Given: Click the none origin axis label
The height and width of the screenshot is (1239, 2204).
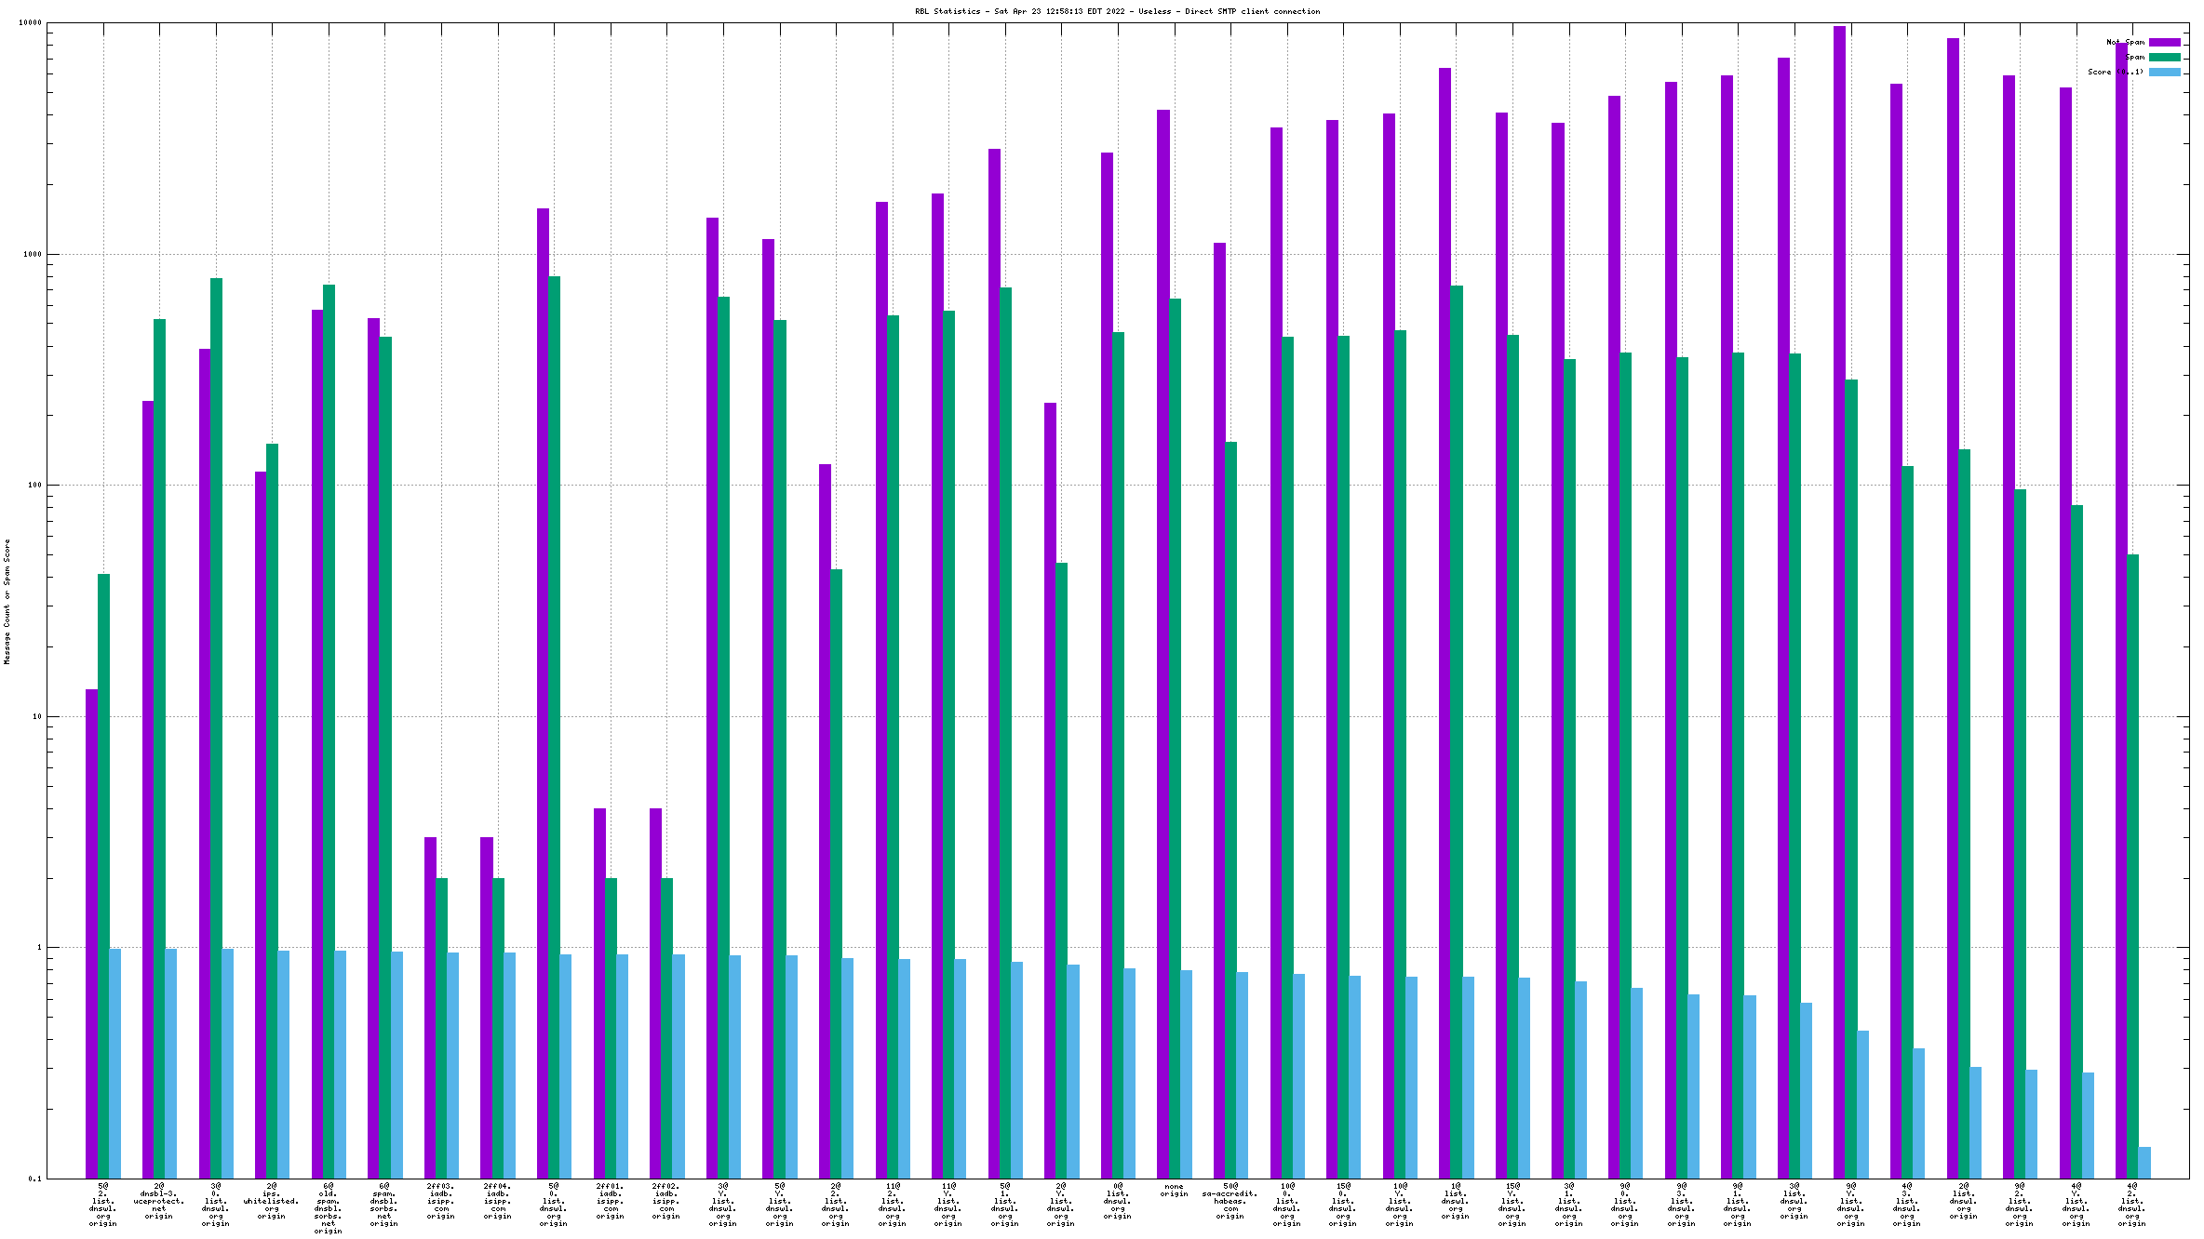Looking at the screenshot, I should [x=1174, y=1190].
